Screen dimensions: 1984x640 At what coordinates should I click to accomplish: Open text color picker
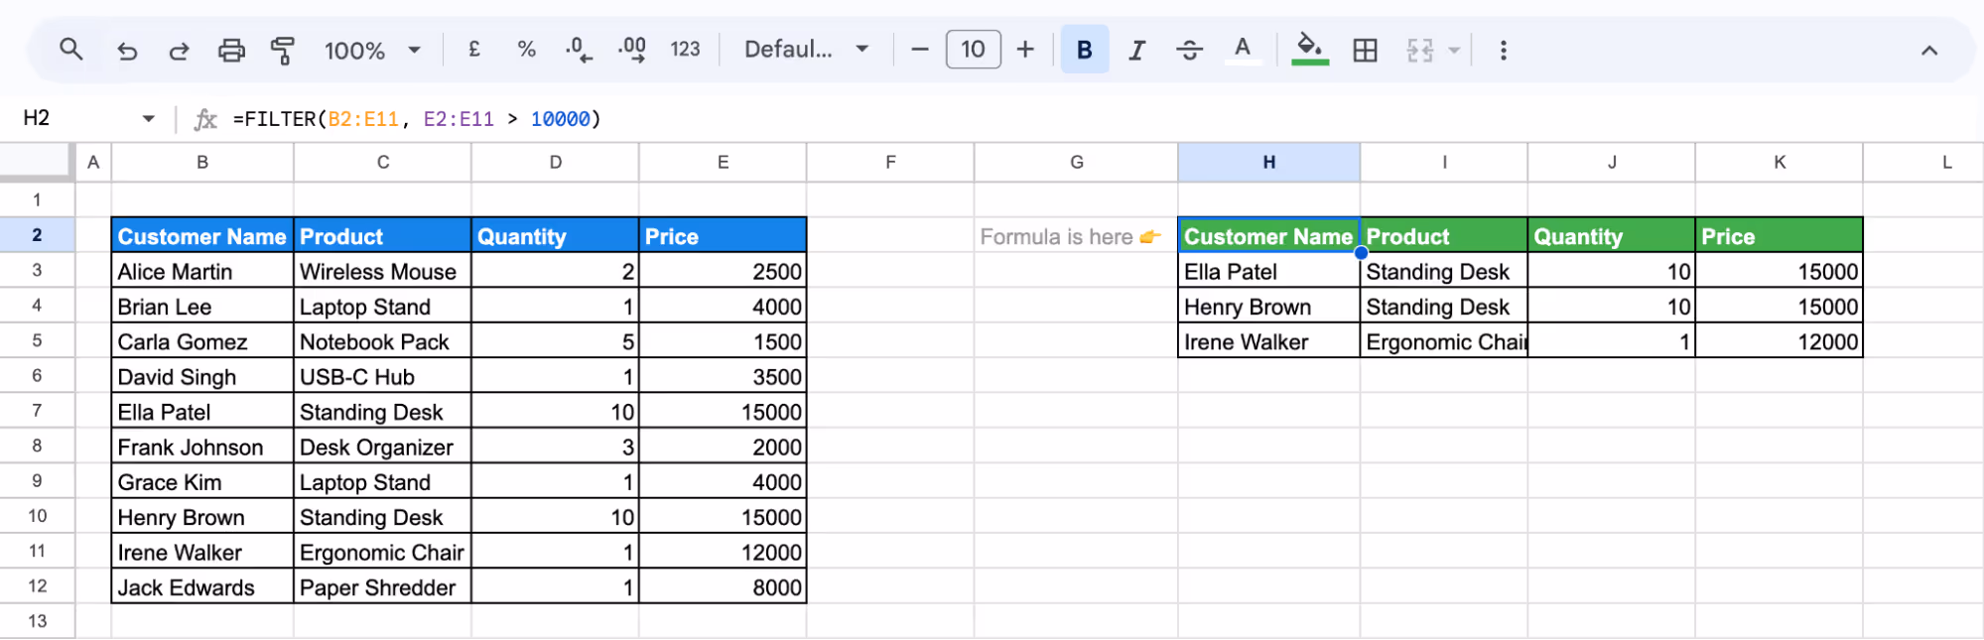pos(1243,50)
